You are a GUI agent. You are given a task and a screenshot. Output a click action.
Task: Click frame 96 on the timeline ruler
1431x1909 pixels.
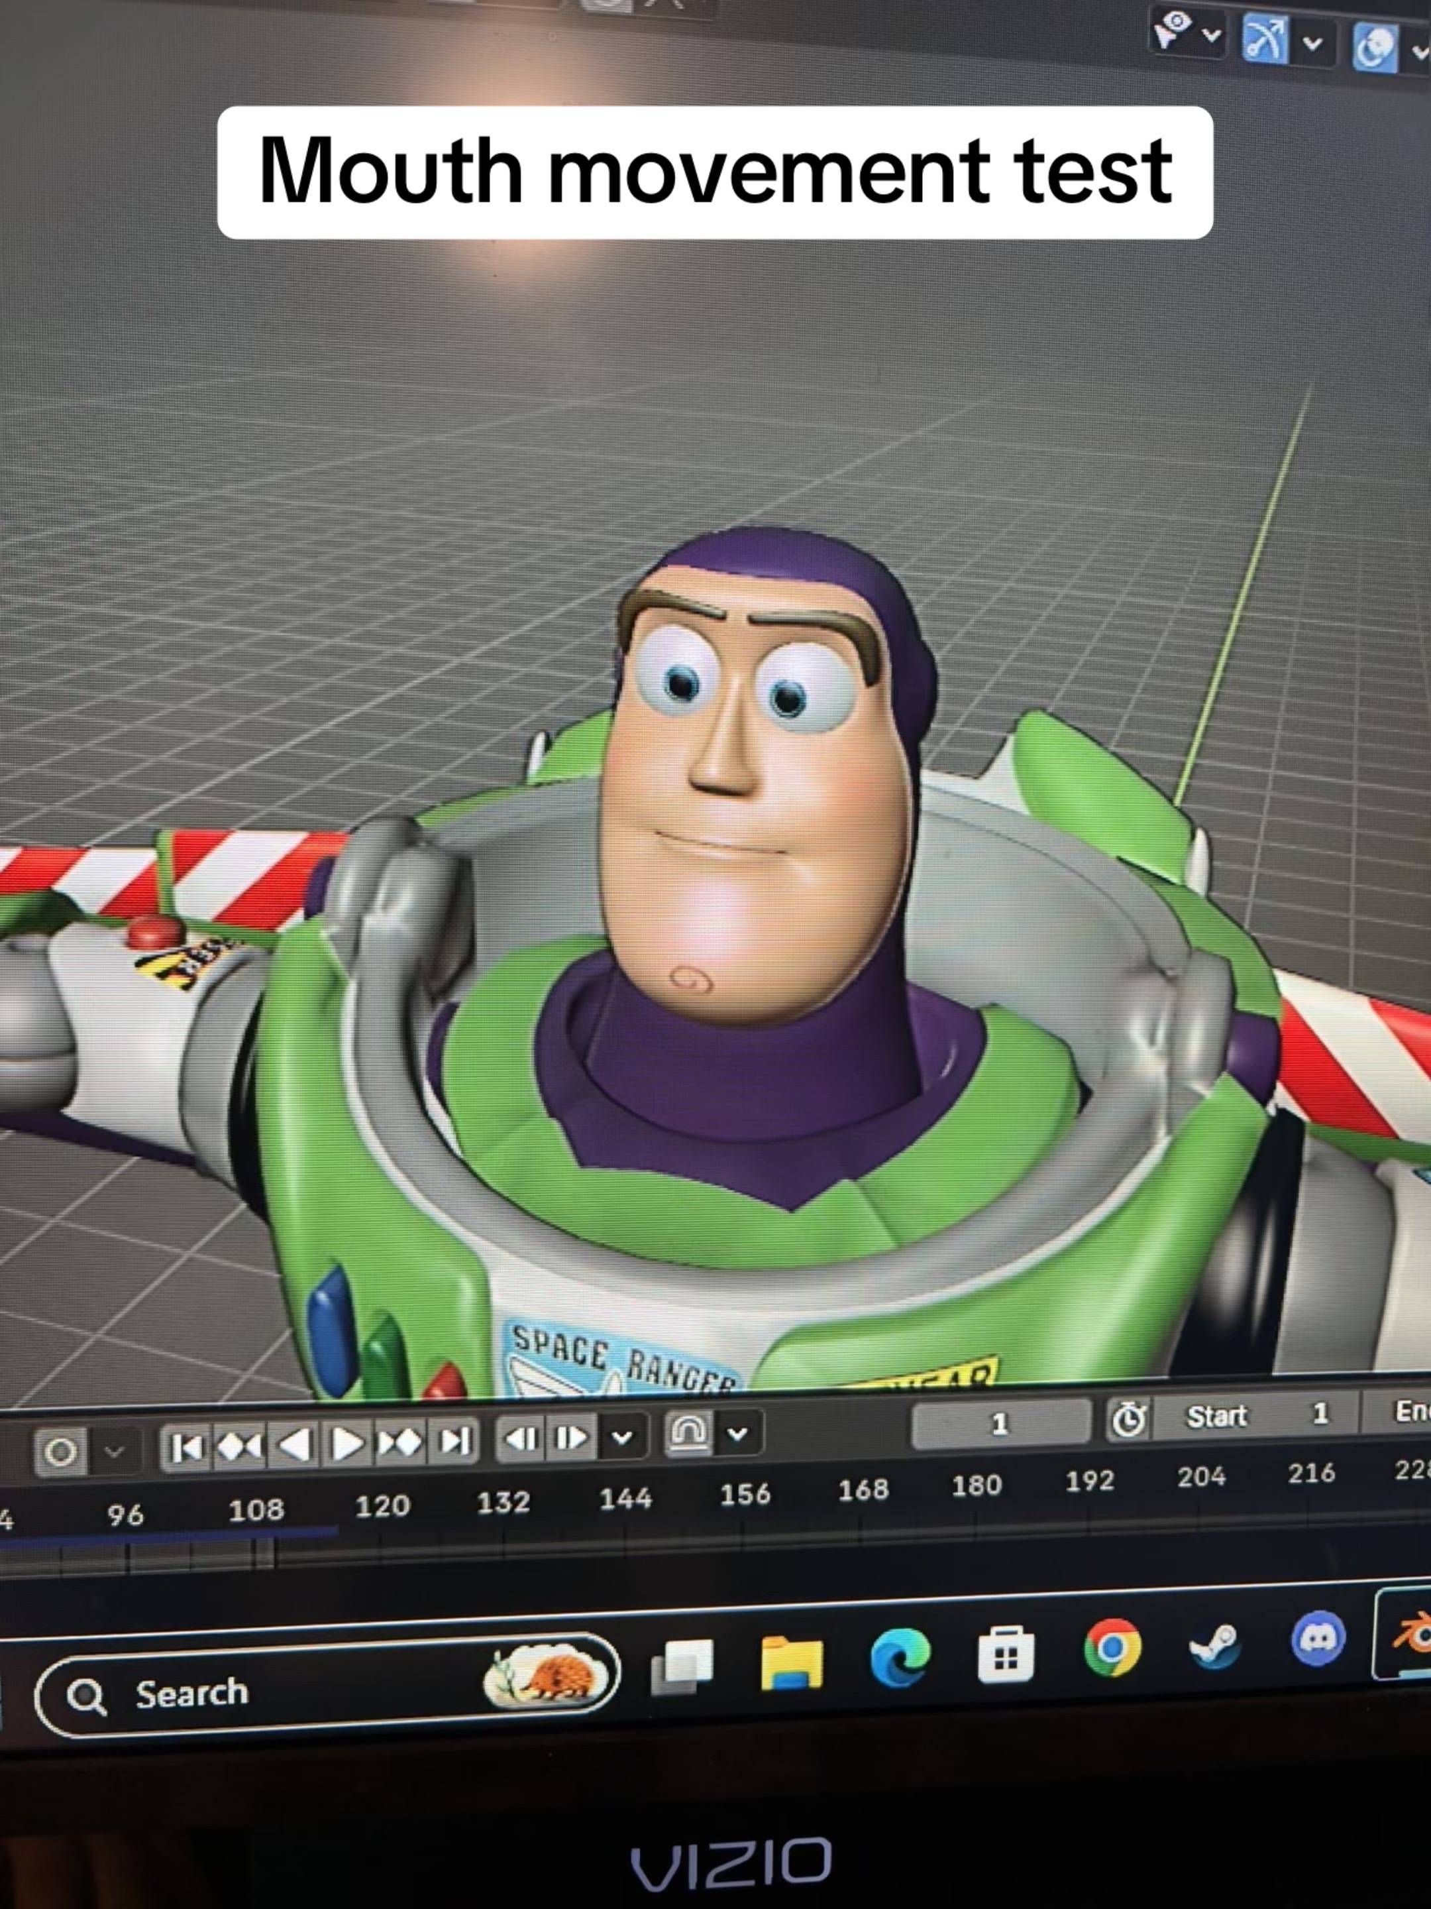tap(125, 1515)
